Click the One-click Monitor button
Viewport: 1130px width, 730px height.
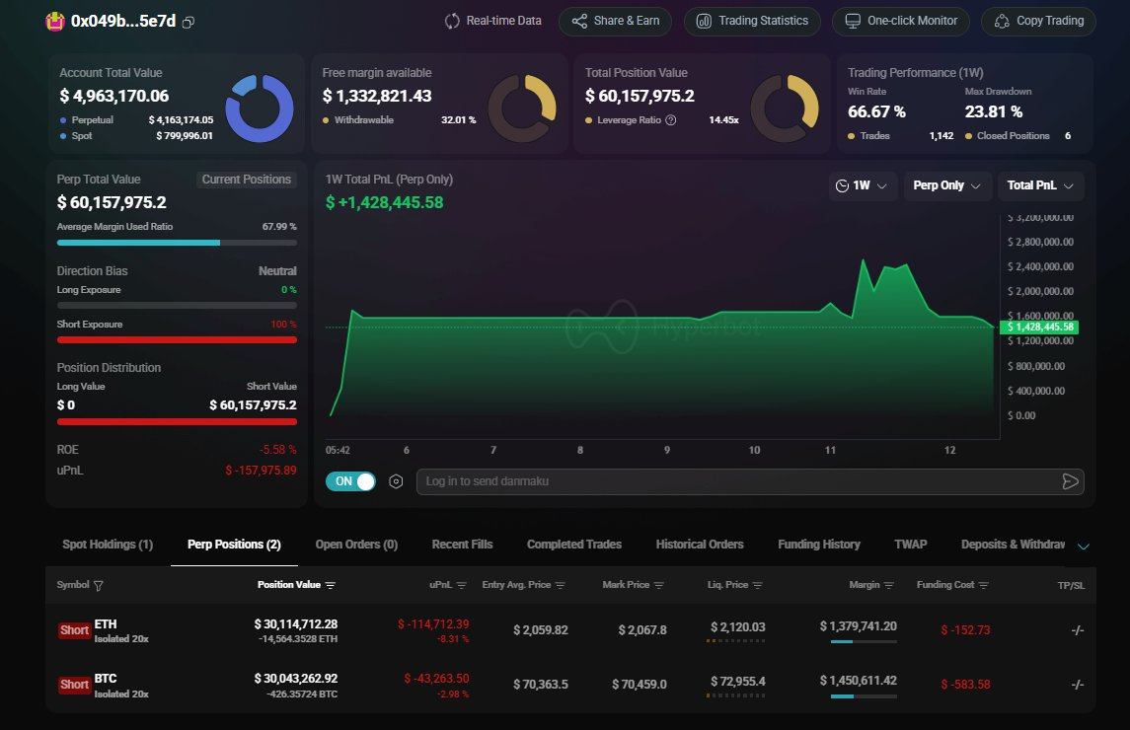[901, 21]
